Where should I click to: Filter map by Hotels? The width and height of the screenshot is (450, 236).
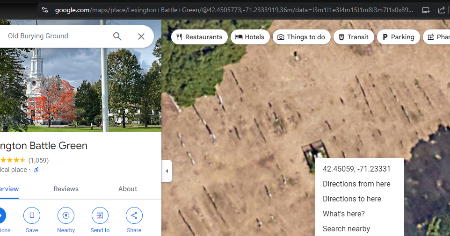click(250, 37)
